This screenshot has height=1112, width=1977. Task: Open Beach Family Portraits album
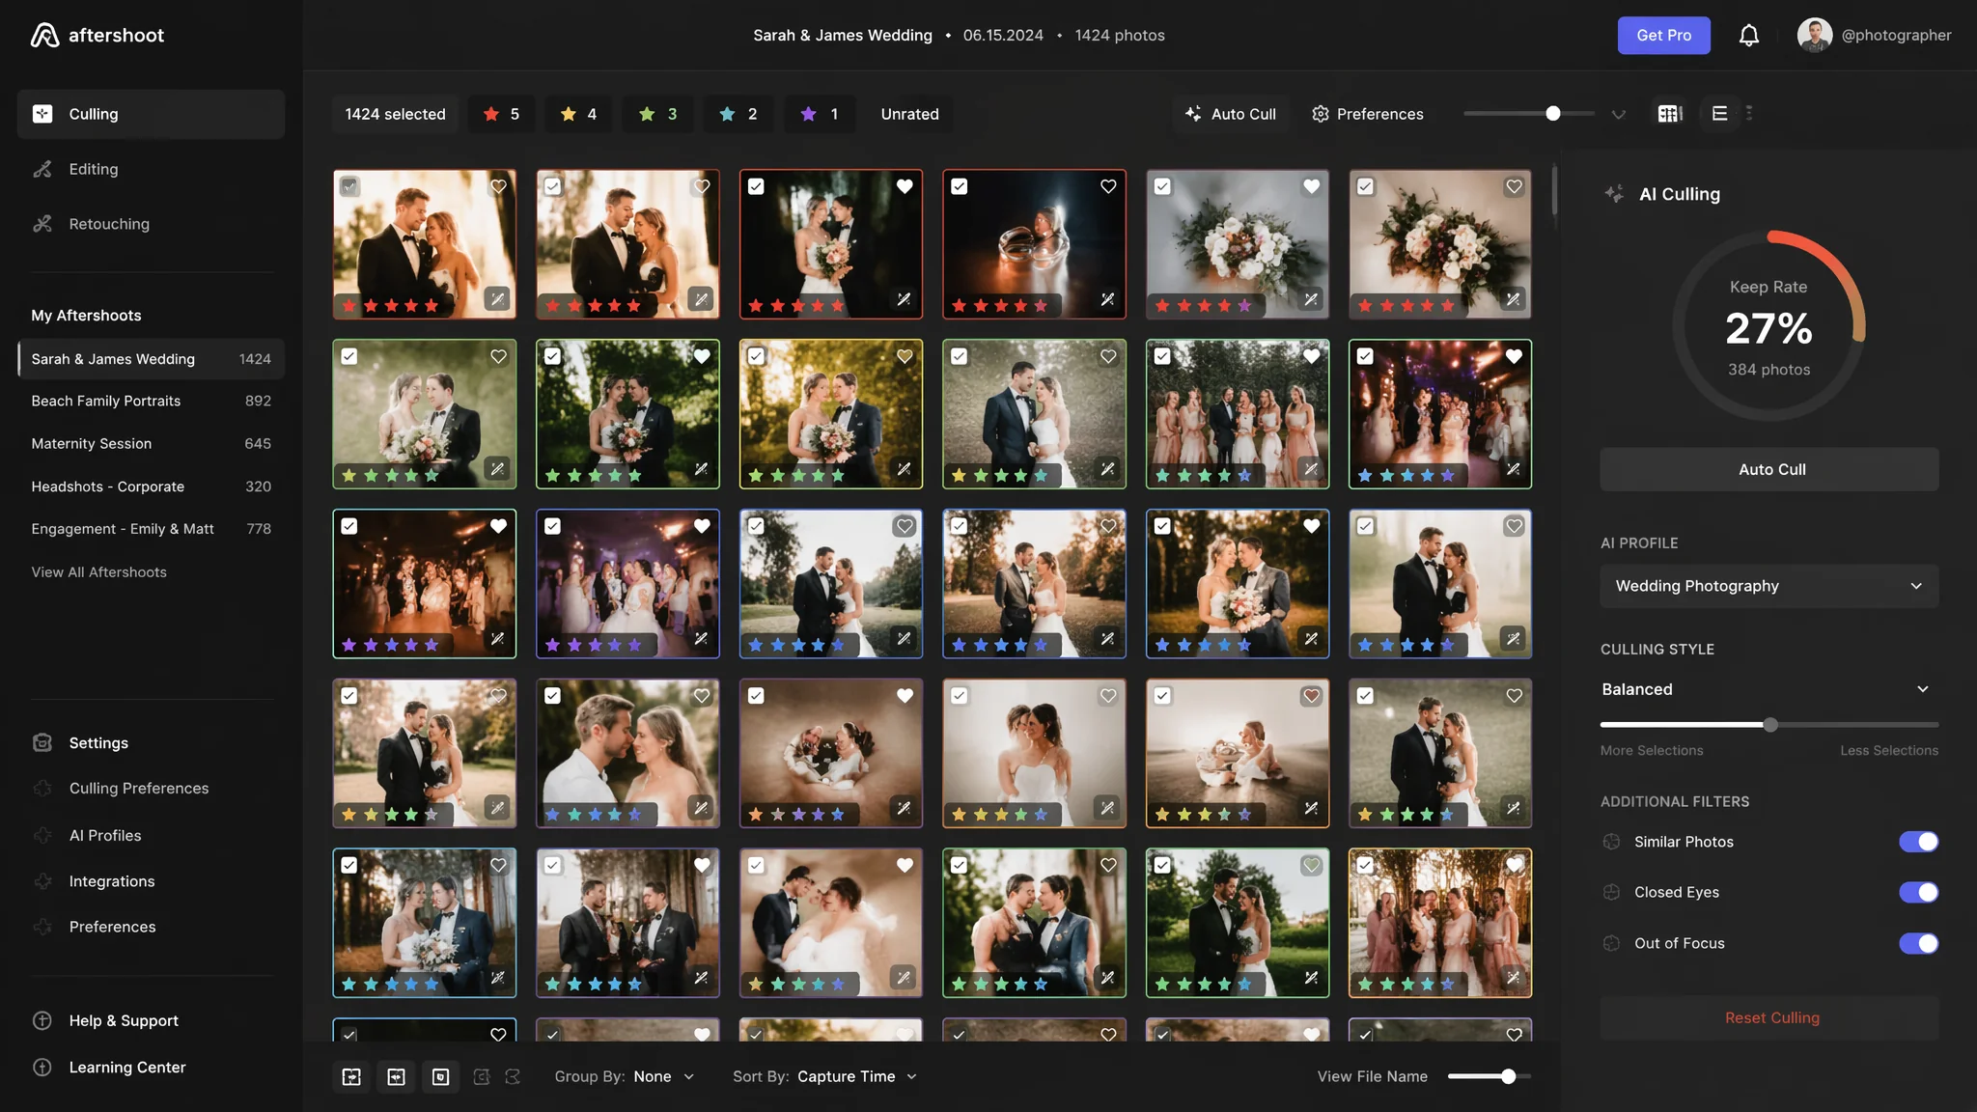[x=151, y=401]
